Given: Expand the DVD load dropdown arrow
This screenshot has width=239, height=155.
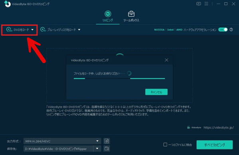Looking at the screenshot, I should coord(32,30).
